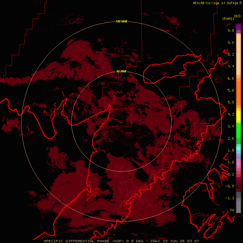Pick the cyan segment of the color bar
Image resolution: width=243 pixels, height=243 pixels.
pyautogui.click(x=238, y=148)
